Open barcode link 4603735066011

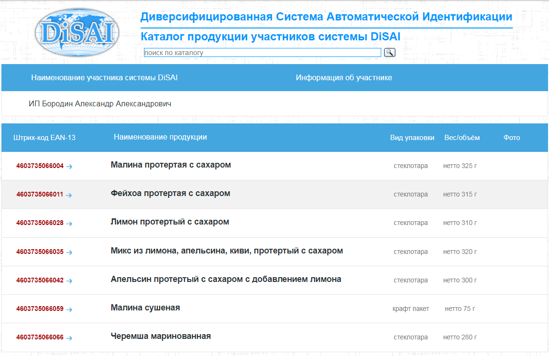[39, 195]
